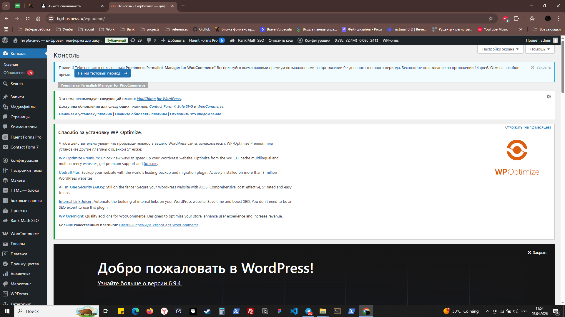Viewport: 565px width, 317px height.
Task: Open Проекты sidebar menu
Action: pyautogui.click(x=24, y=210)
